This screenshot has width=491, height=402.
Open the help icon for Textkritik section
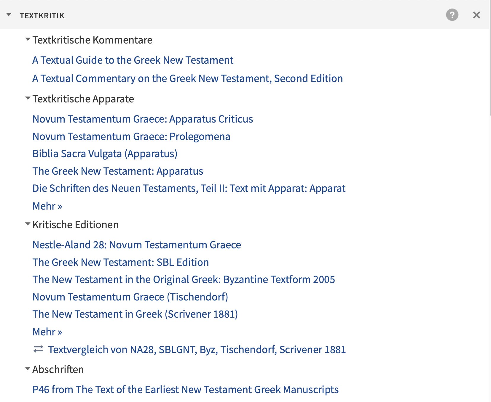click(452, 15)
